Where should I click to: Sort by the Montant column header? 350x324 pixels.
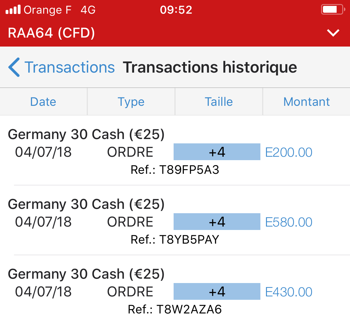click(x=306, y=102)
